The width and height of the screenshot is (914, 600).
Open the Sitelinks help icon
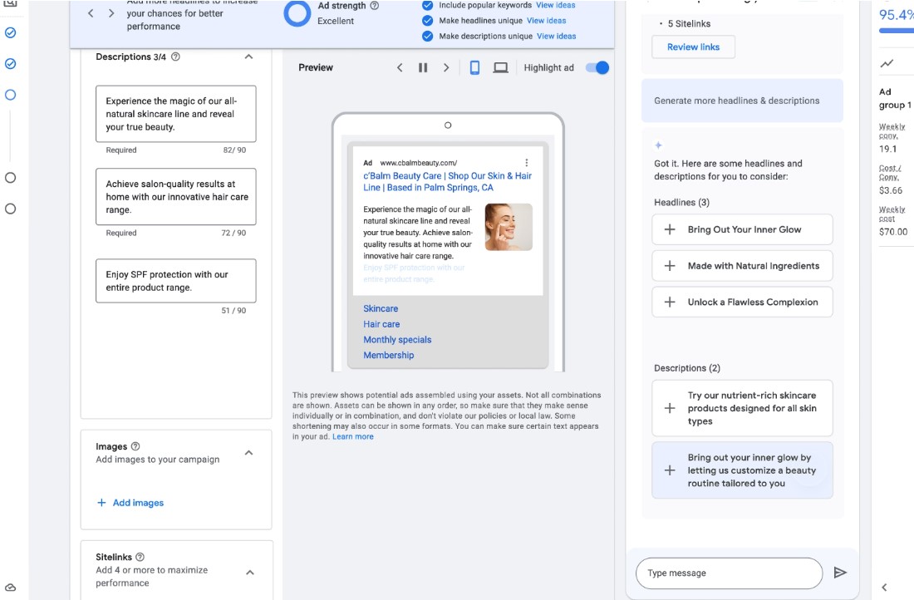140,557
